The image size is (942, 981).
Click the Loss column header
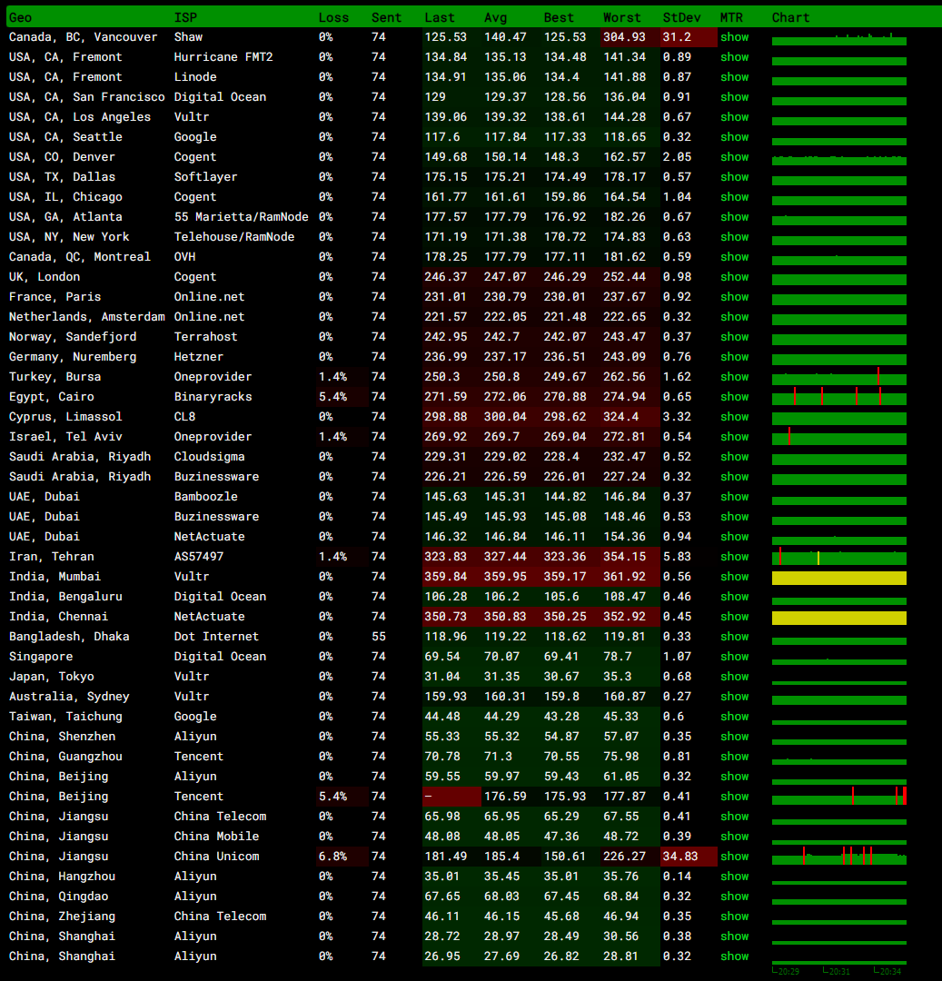332,17
